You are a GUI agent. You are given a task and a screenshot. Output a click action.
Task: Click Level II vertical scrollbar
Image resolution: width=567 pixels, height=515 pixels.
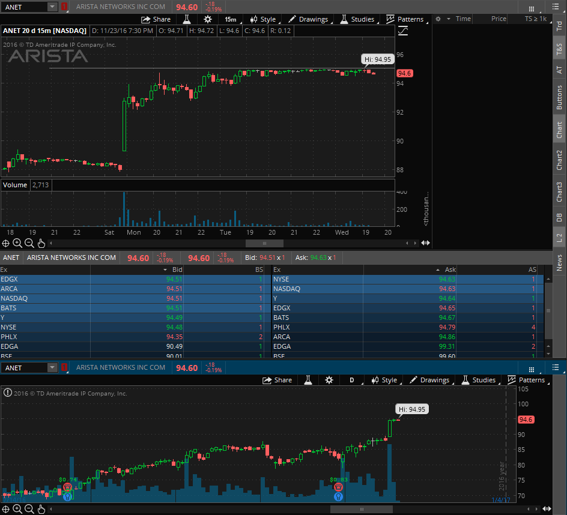tap(548, 311)
